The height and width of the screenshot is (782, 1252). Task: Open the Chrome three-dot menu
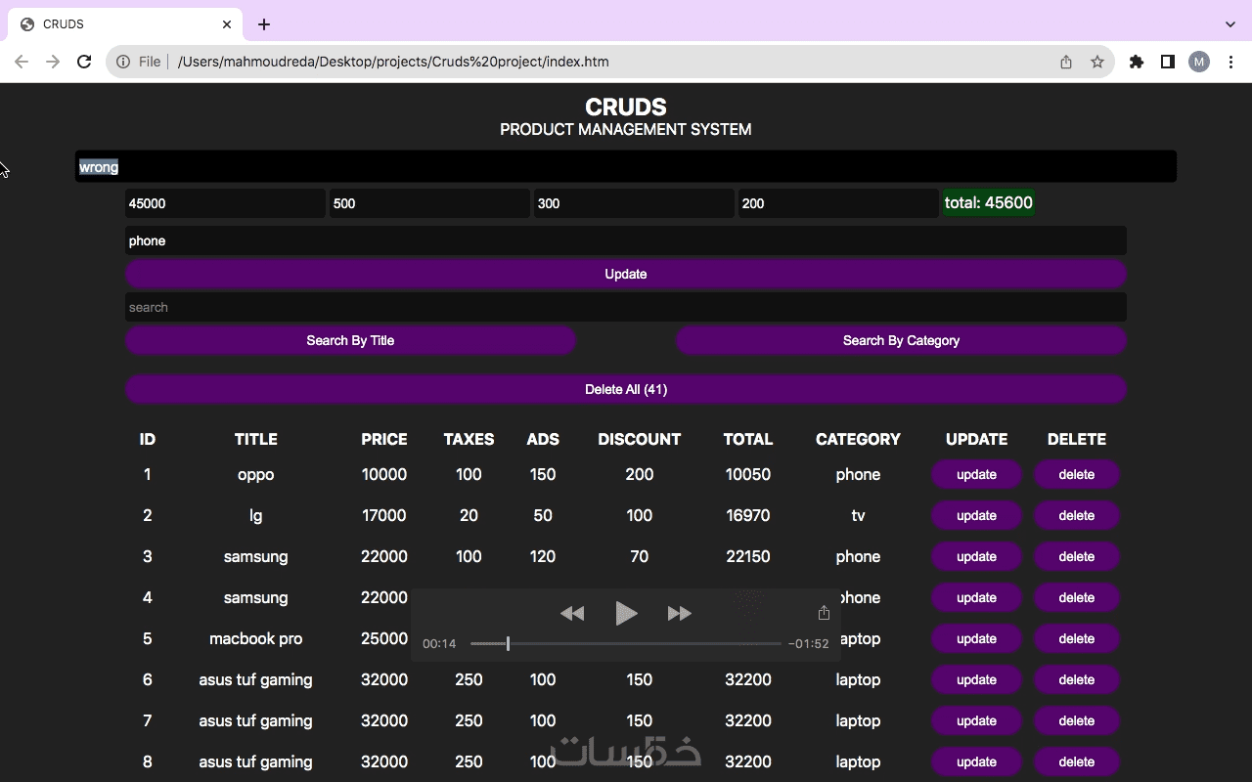point(1230,62)
